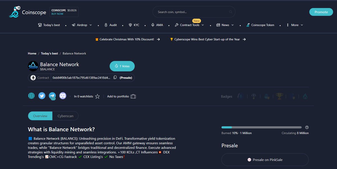The width and height of the screenshot is (337, 169).
Task: Open the Telegram icon with 333 badge
Action: pyautogui.click(x=52, y=96)
